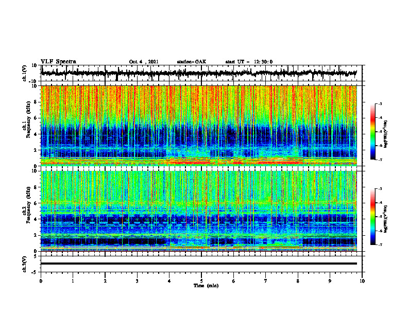Click the "1" minute tick label
Screen dimensions: 408x315
tap(73, 281)
